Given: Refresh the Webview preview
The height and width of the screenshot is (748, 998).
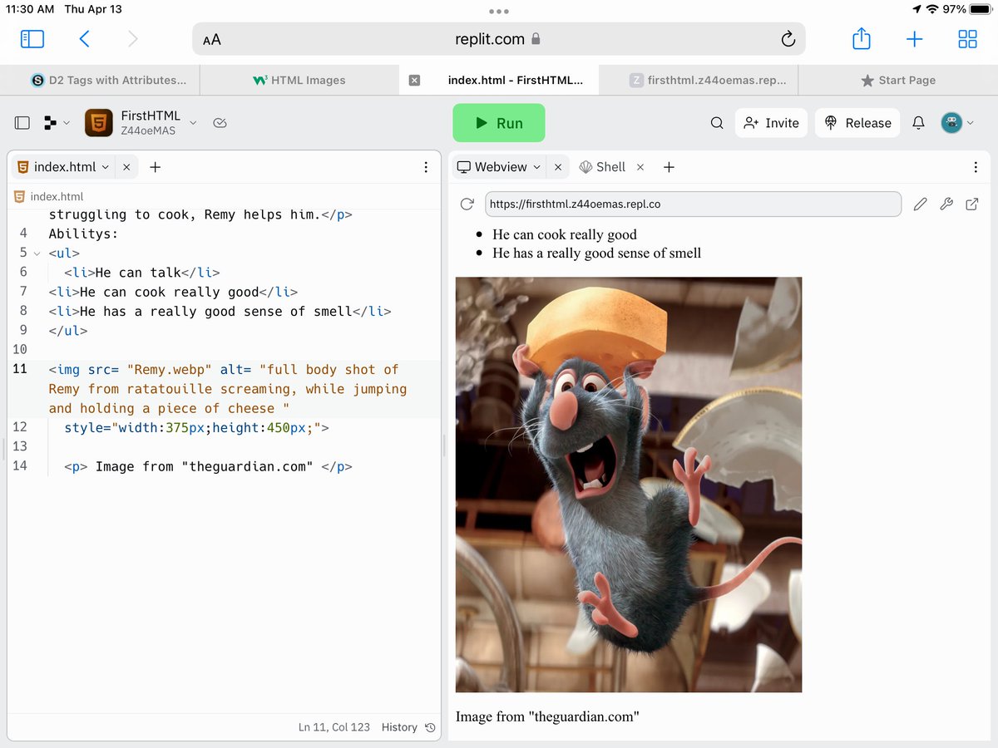Looking at the screenshot, I should coord(467,204).
